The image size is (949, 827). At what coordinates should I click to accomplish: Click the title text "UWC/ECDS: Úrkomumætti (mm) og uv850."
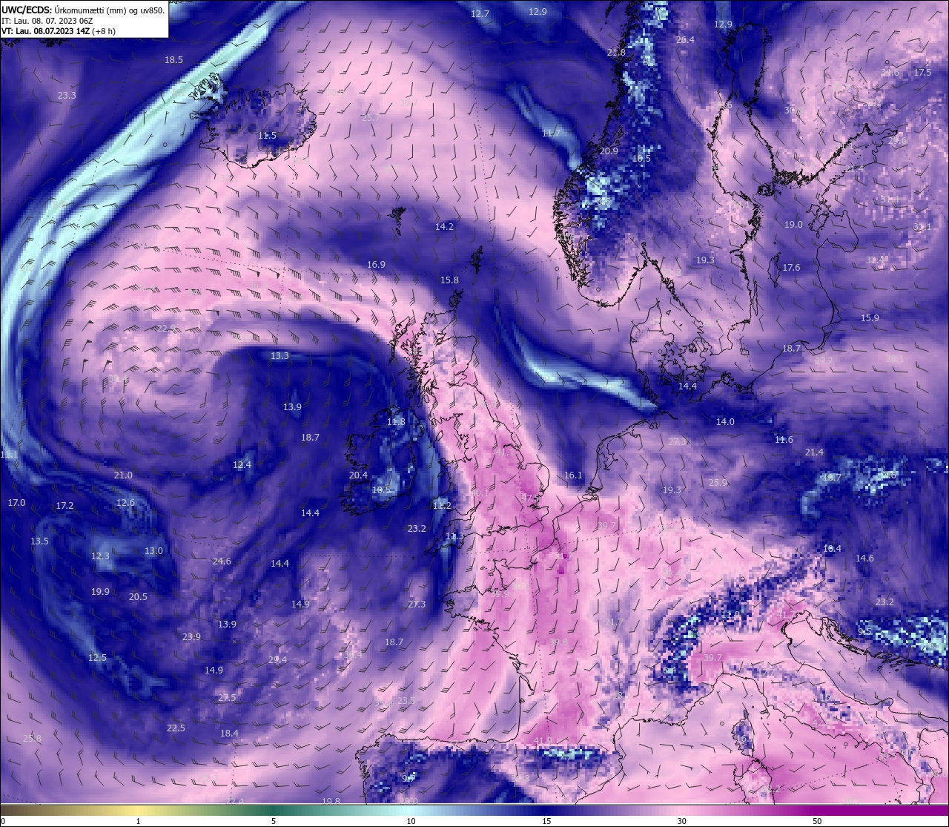pos(83,10)
